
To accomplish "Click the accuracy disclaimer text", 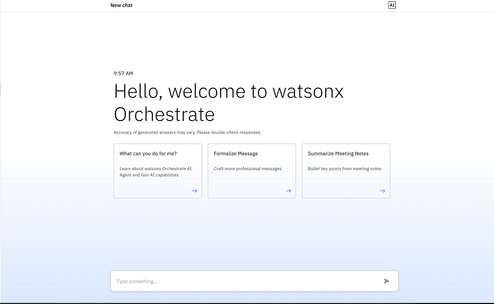I will 187,132.
